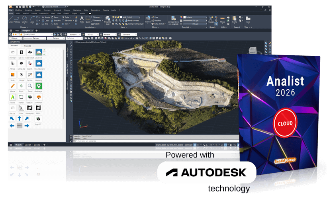Viewport: 327px width, 199px height.
Task: Click the 3D Printer tool icon
Action: pyautogui.click(x=39, y=97)
